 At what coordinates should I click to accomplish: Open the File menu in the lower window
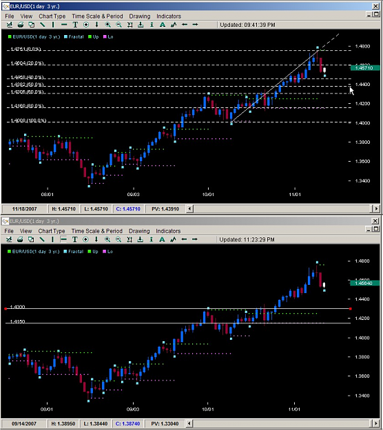pos(9,231)
